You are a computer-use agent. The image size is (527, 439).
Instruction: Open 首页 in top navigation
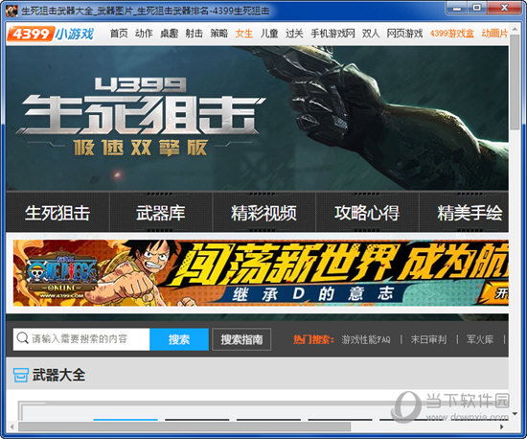tap(119, 34)
